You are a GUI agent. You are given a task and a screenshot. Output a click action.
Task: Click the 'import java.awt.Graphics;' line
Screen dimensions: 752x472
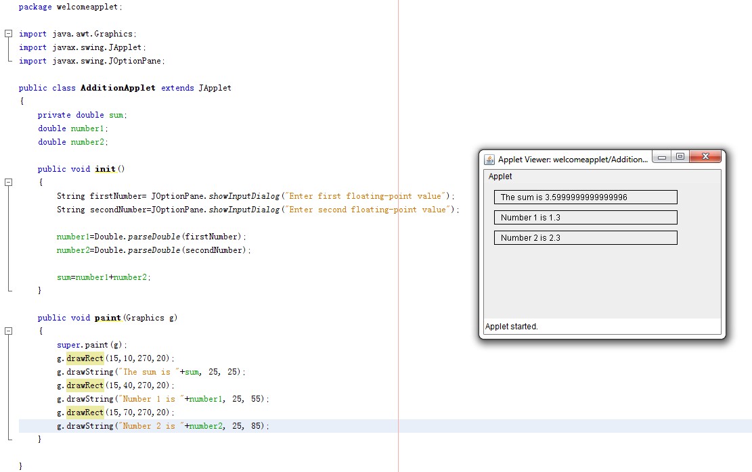click(78, 34)
